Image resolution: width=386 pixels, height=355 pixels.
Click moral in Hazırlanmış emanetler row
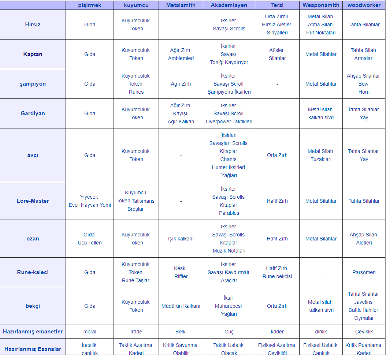click(90, 332)
